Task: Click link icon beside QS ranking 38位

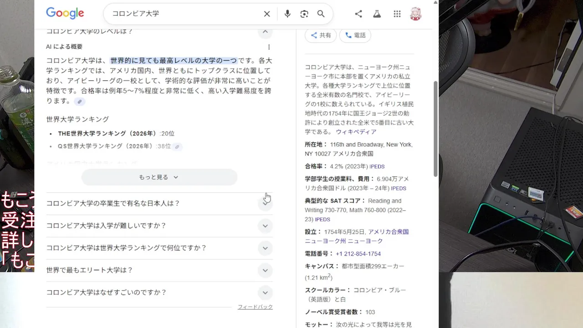Action: tap(177, 147)
